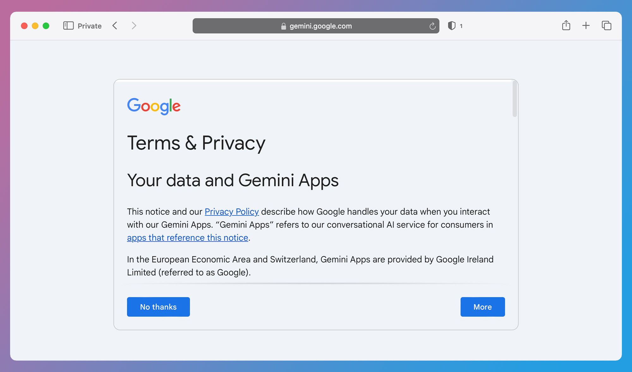Click the red close button top-left
The height and width of the screenshot is (372, 632).
[24, 26]
